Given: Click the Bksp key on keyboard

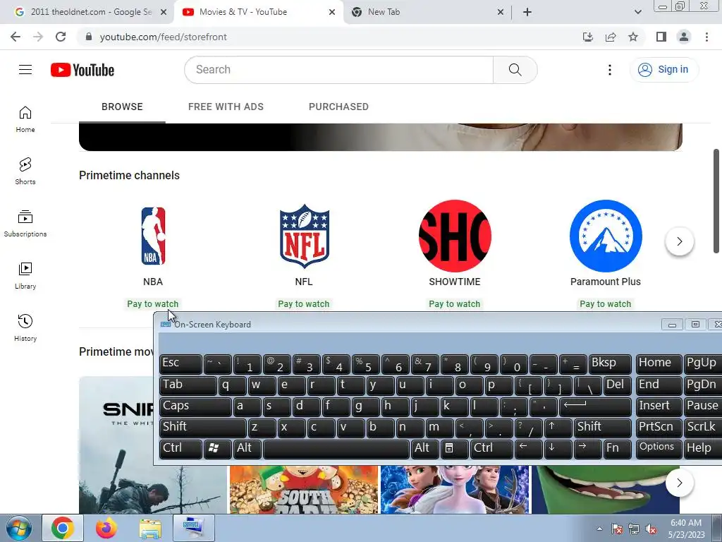Looking at the screenshot, I should (610, 363).
